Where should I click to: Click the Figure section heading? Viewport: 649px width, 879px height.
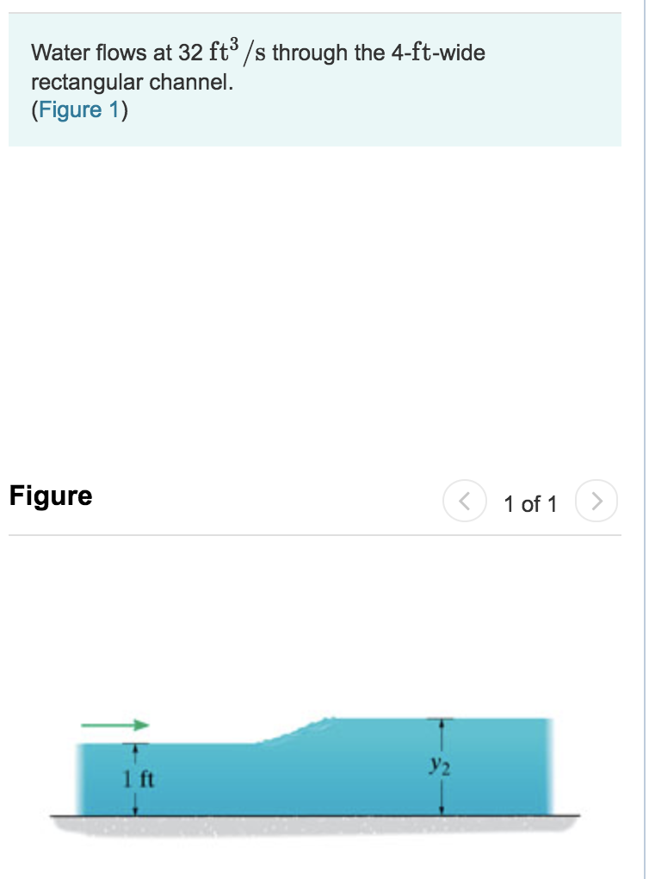point(50,496)
